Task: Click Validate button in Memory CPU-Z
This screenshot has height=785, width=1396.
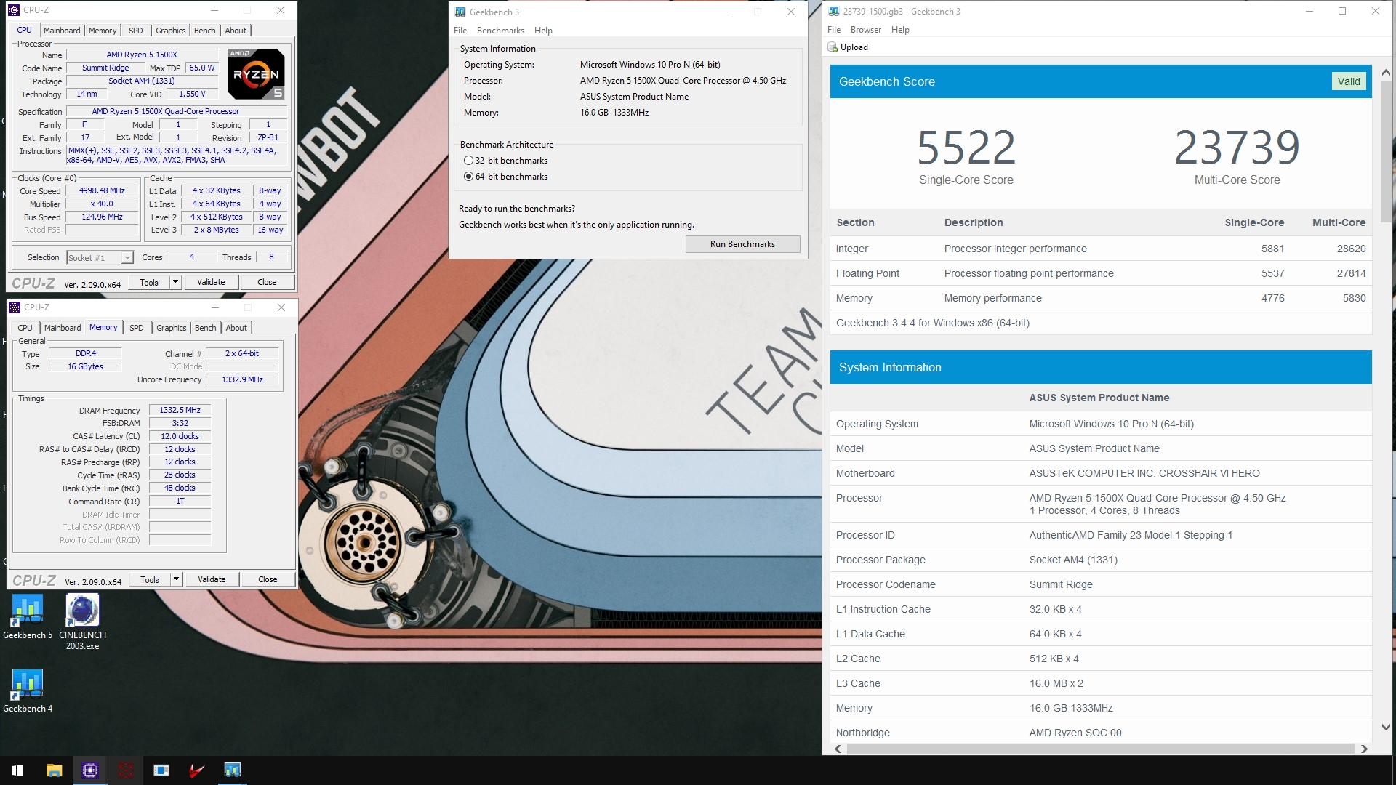Action: (212, 579)
